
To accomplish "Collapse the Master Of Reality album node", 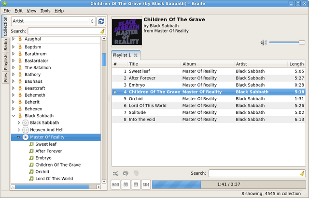I will tap(19, 137).
